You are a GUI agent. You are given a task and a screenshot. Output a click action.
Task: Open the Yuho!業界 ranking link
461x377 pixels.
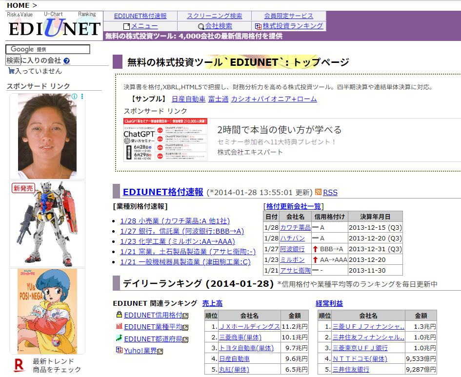click(140, 351)
